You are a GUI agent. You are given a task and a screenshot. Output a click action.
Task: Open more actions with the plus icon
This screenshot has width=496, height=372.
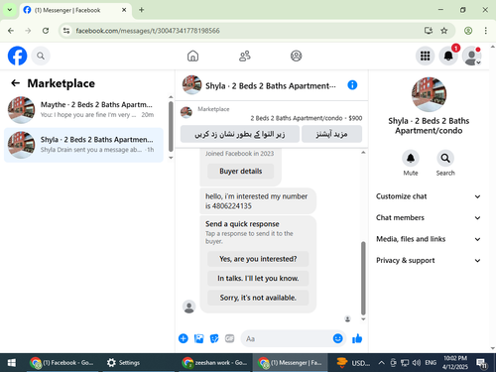(184, 338)
